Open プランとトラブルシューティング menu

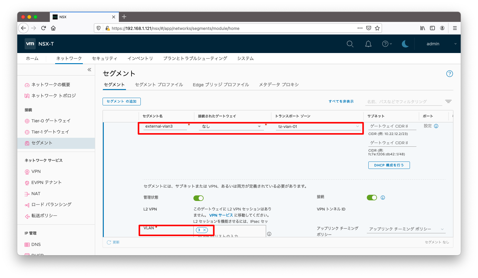pyautogui.click(x=195, y=58)
